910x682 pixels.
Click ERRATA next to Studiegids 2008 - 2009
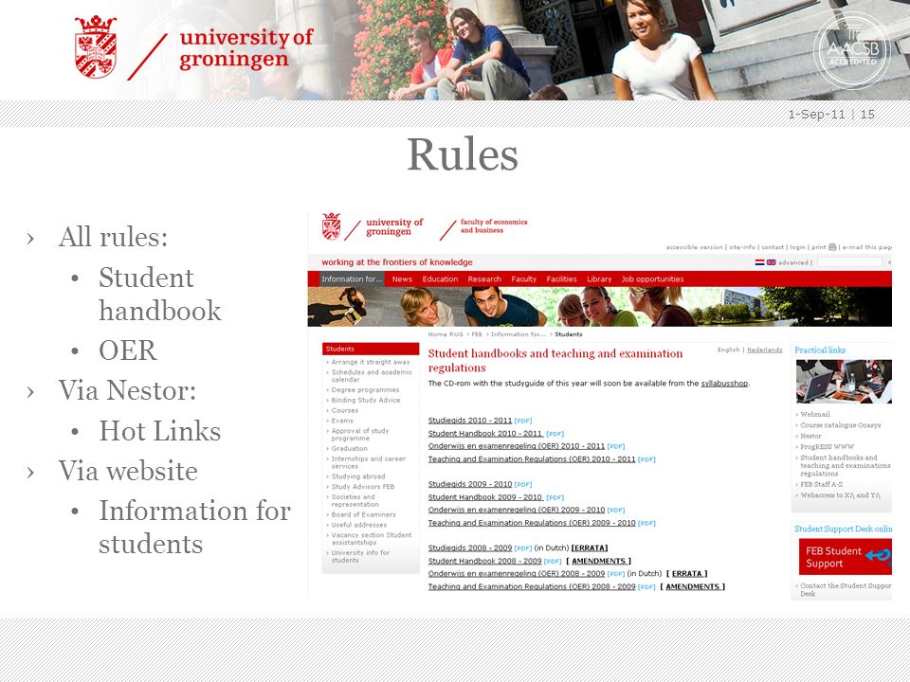click(589, 548)
